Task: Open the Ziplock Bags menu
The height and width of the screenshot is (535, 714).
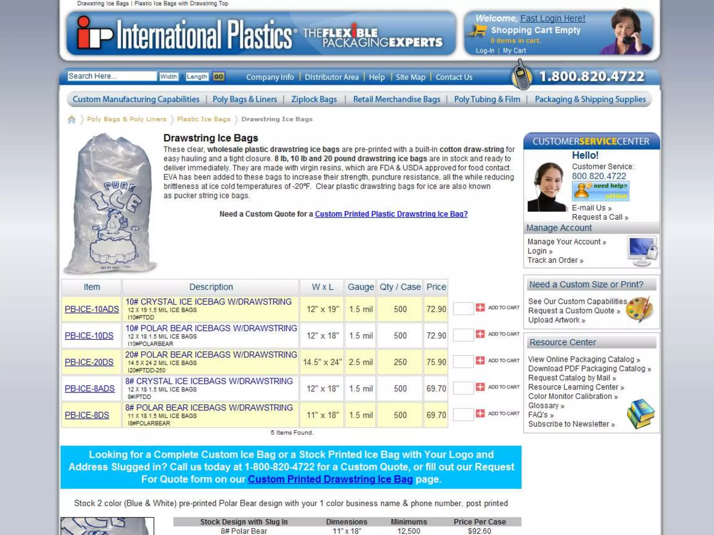Action: [314, 99]
